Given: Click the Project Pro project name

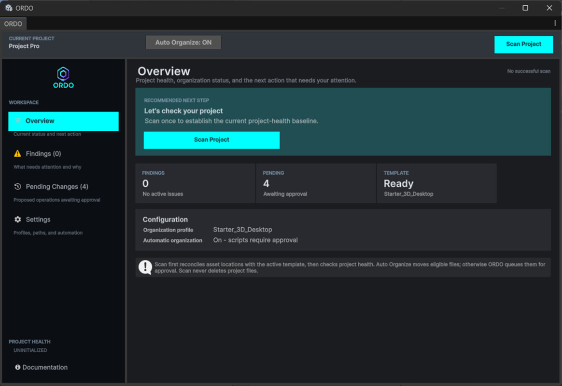Looking at the screenshot, I should (24, 46).
